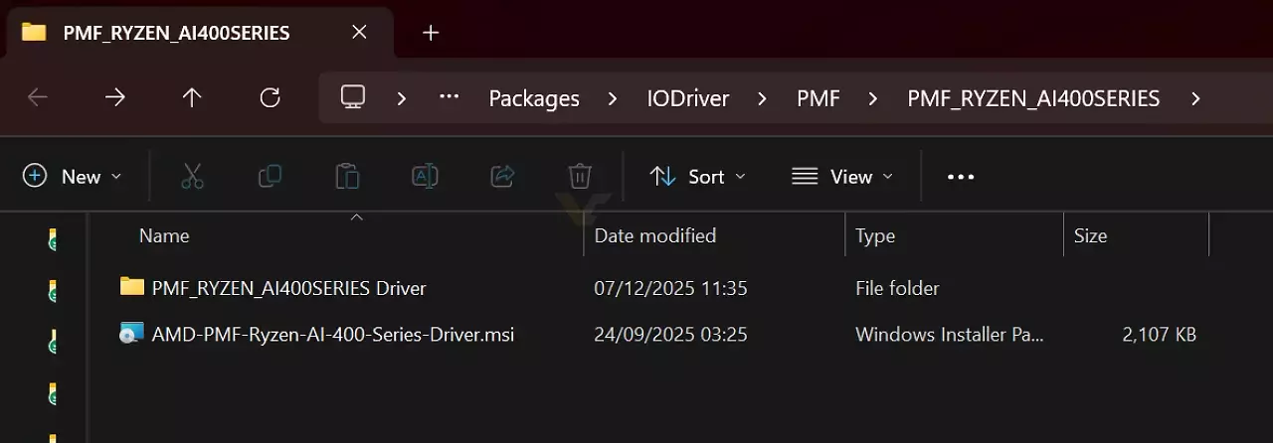Screen dimensions: 1273x443
Task: Click date 24/09/2025 03:25 cell
Action: (670, 335)
